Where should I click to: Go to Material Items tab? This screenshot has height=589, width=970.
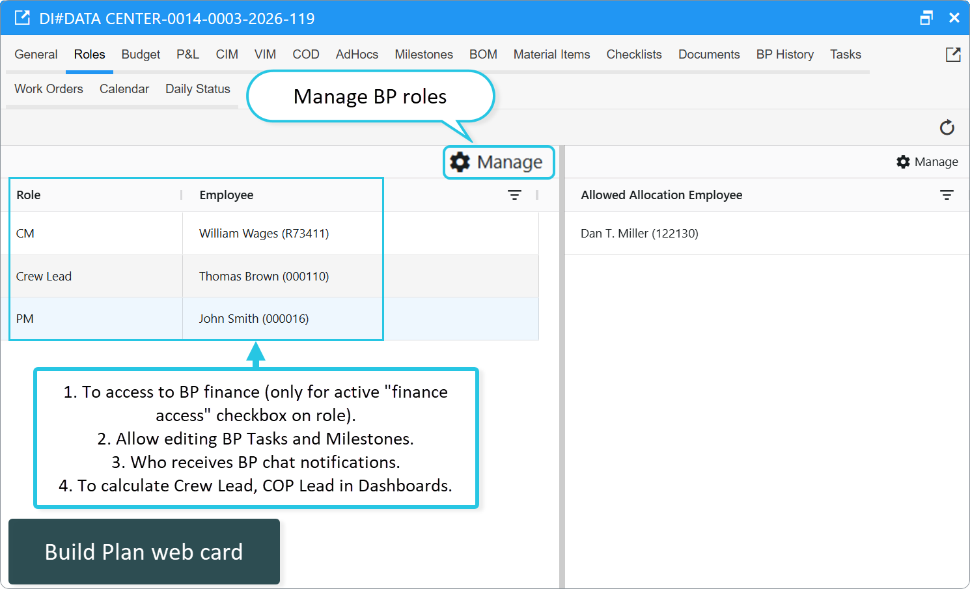click(551, 55)
